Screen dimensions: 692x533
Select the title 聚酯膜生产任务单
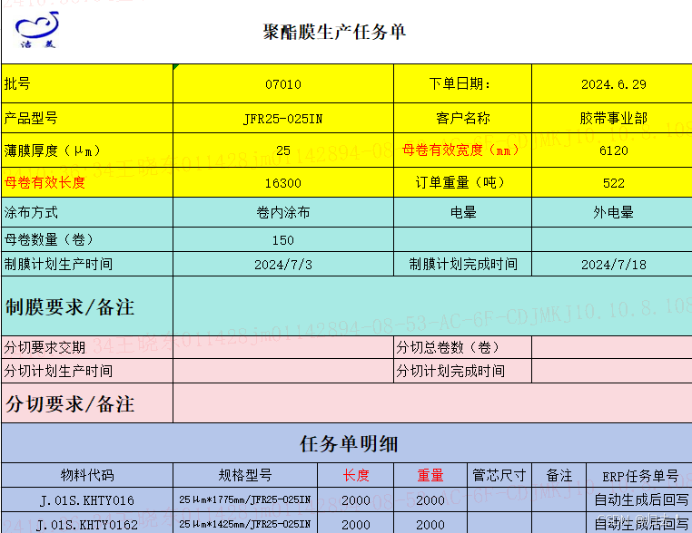pos(334,32)
